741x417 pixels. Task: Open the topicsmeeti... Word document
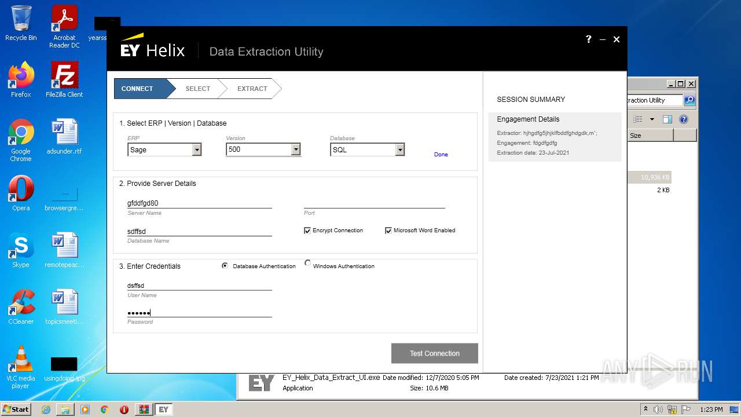[x=64, y=307]
